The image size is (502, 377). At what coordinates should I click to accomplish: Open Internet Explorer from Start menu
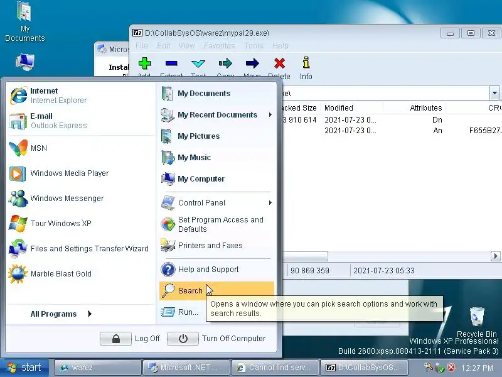click(x=81, y=96)
